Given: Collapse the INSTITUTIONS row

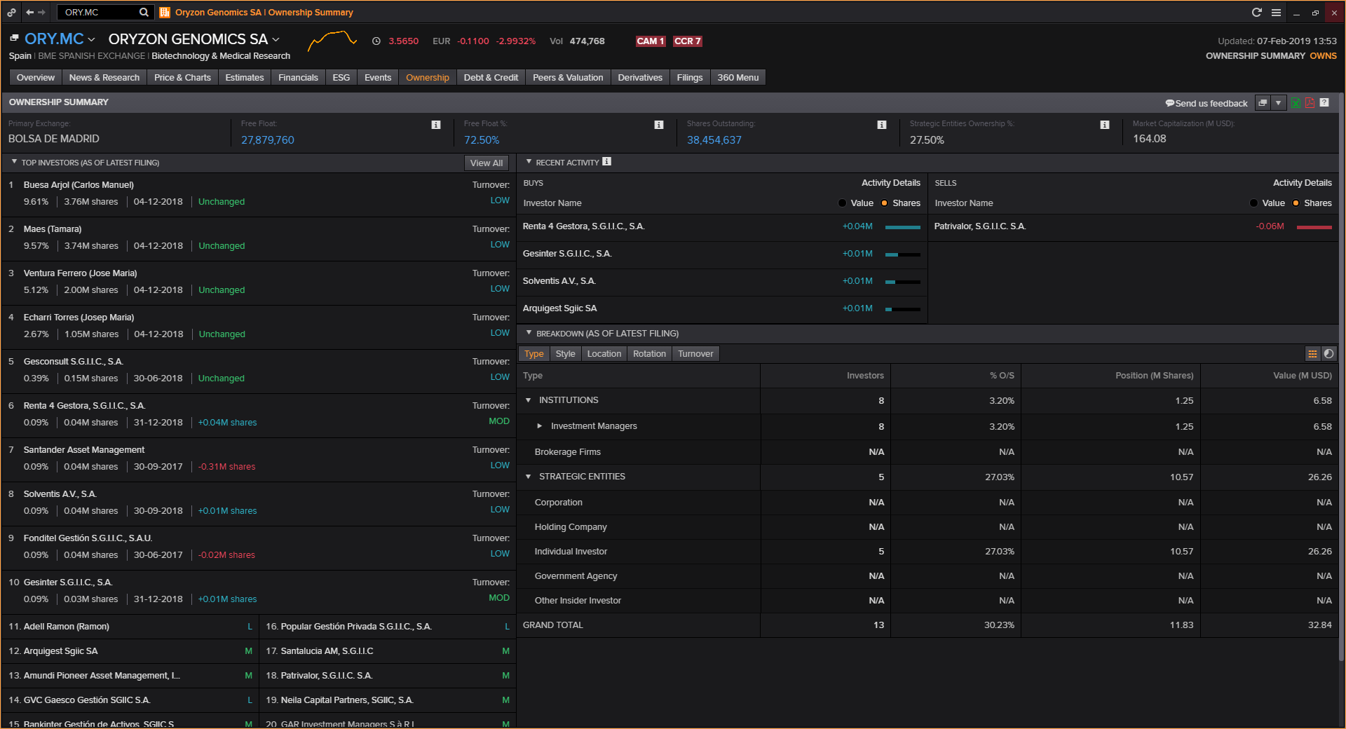Looking at the screenshot, I should click(529, 400).
